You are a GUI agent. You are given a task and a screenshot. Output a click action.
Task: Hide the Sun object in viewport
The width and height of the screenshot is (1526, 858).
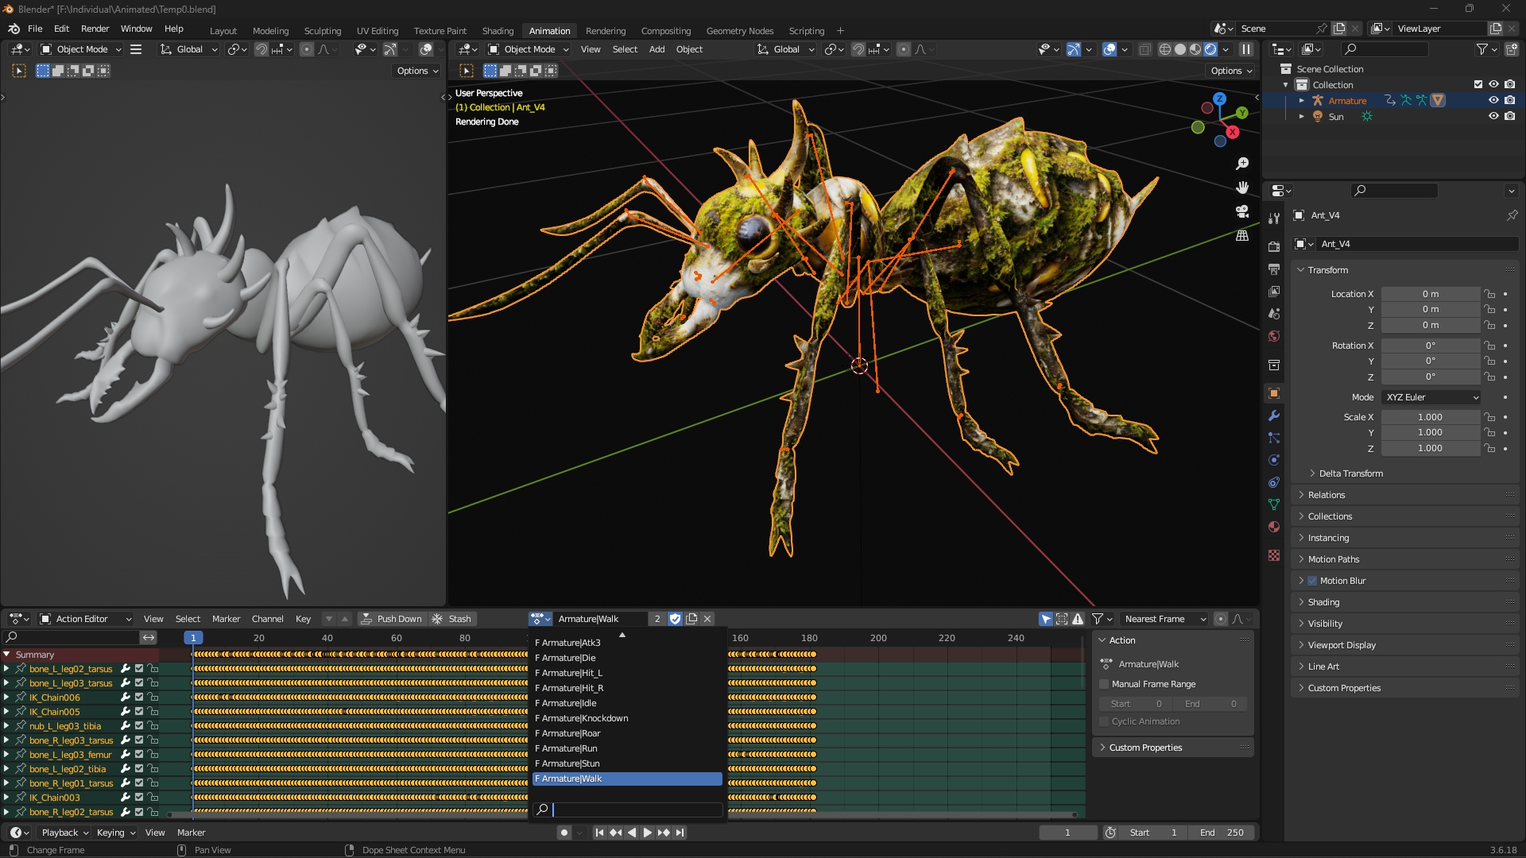(1493, 116)
